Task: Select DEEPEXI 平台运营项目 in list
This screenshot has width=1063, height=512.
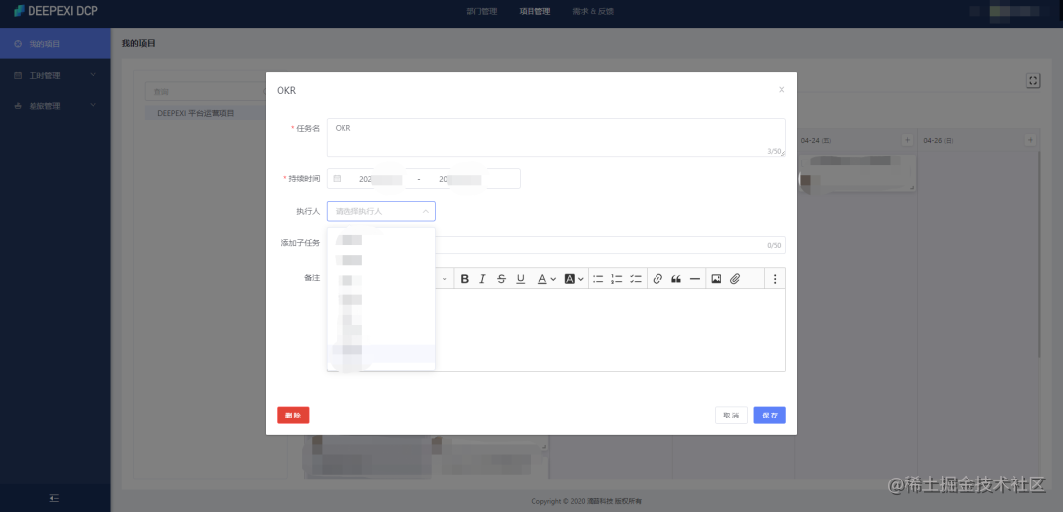Action: coord(205,113)
